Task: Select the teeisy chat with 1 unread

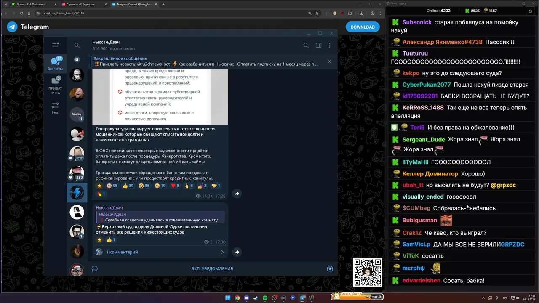Action: pos(77,114)
